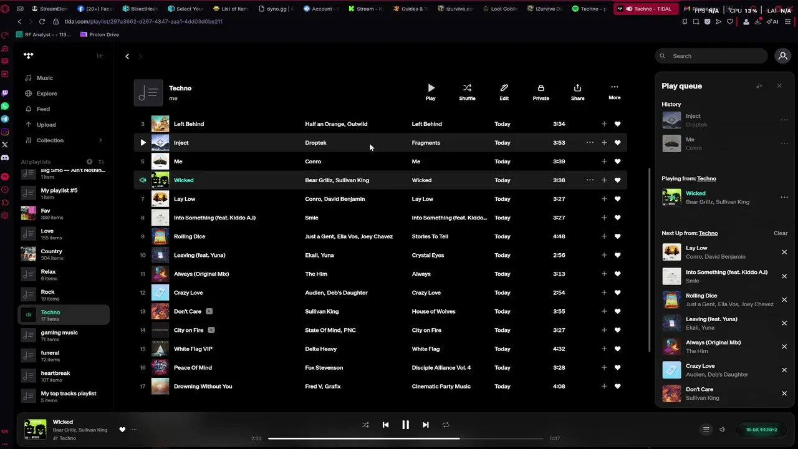The image size is (798, 449).
Task: Open more options for Inject track
Action: point(590,143)
